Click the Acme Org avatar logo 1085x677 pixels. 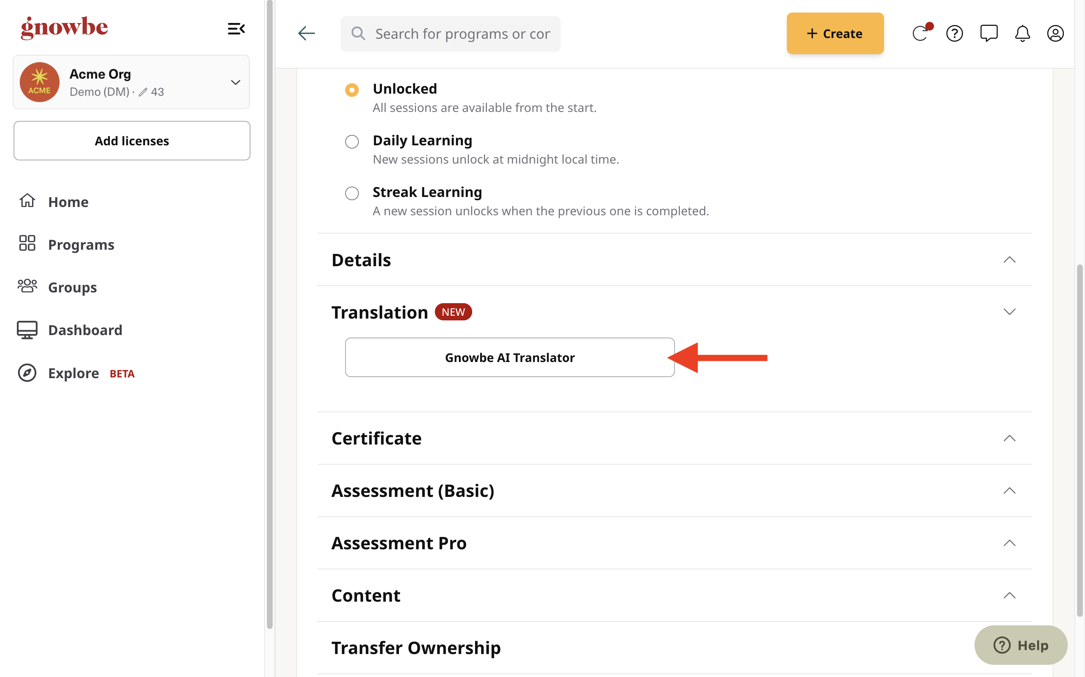pyautogui.click(x=39, y=82)
